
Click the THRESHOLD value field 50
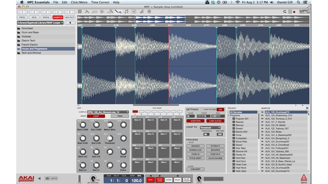pyautogui.click(x=206, y=134)
